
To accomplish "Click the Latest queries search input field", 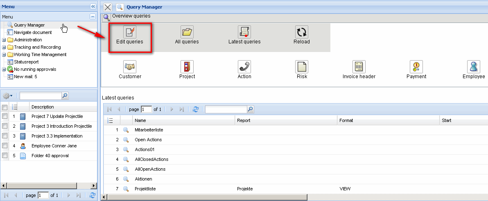I will point(226,109).
